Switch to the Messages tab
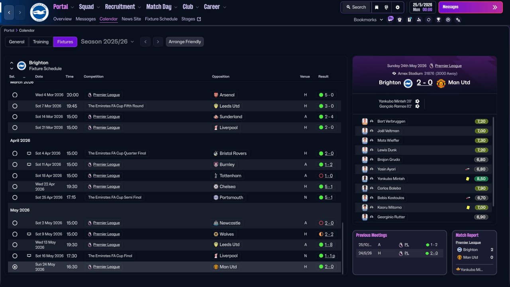 (86, 19)
